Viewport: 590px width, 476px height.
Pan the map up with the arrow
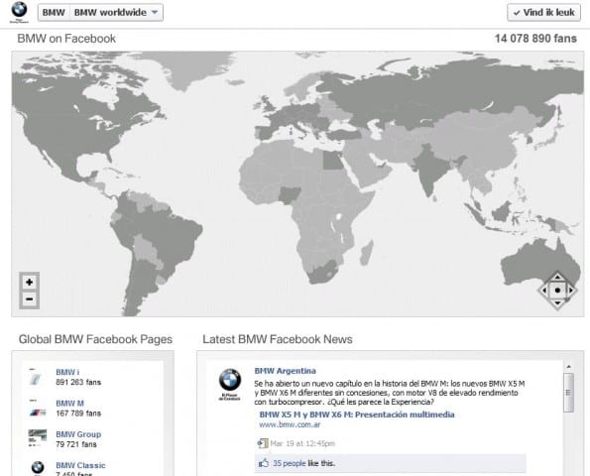point(557,278)
